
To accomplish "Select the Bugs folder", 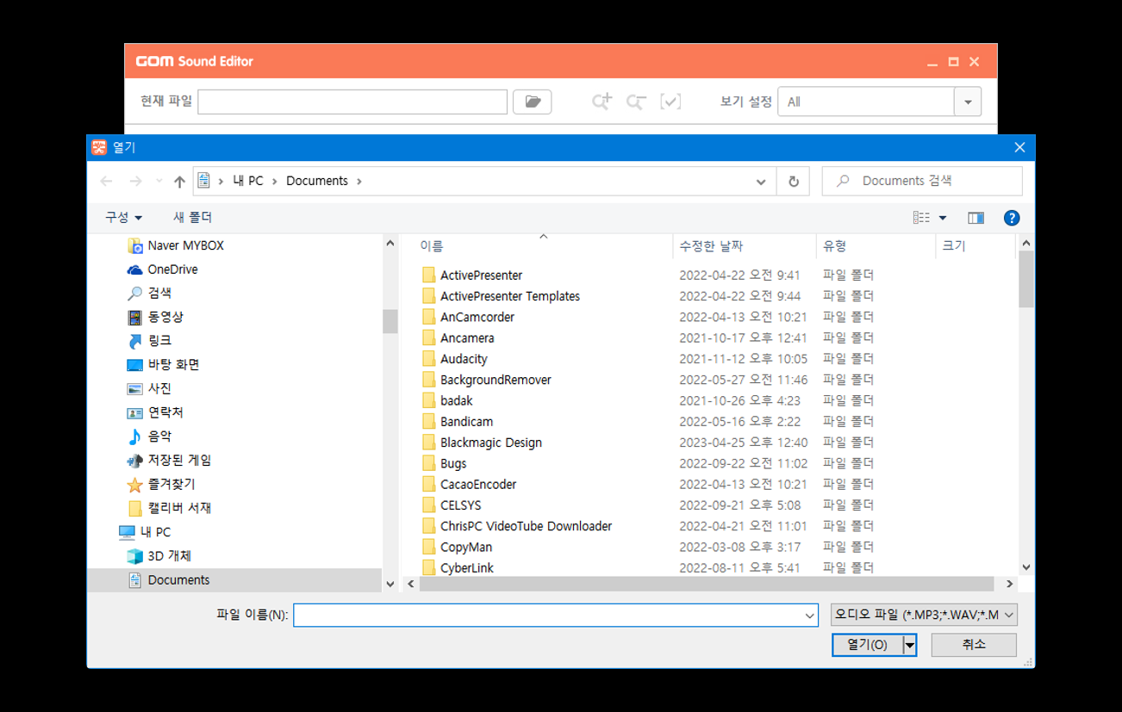I will (x=453, y=463).
